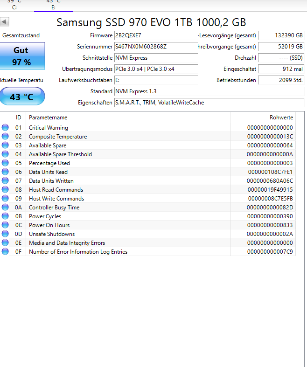Click raw value 0000000000082D
The height and width of the screenshot is (367, 307).
(x=270, y=208)
